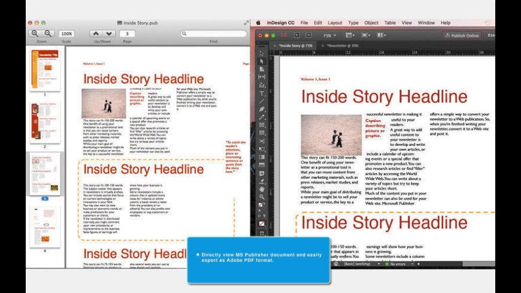Open the Screen Mode dropdown

[x=365, y=35]
